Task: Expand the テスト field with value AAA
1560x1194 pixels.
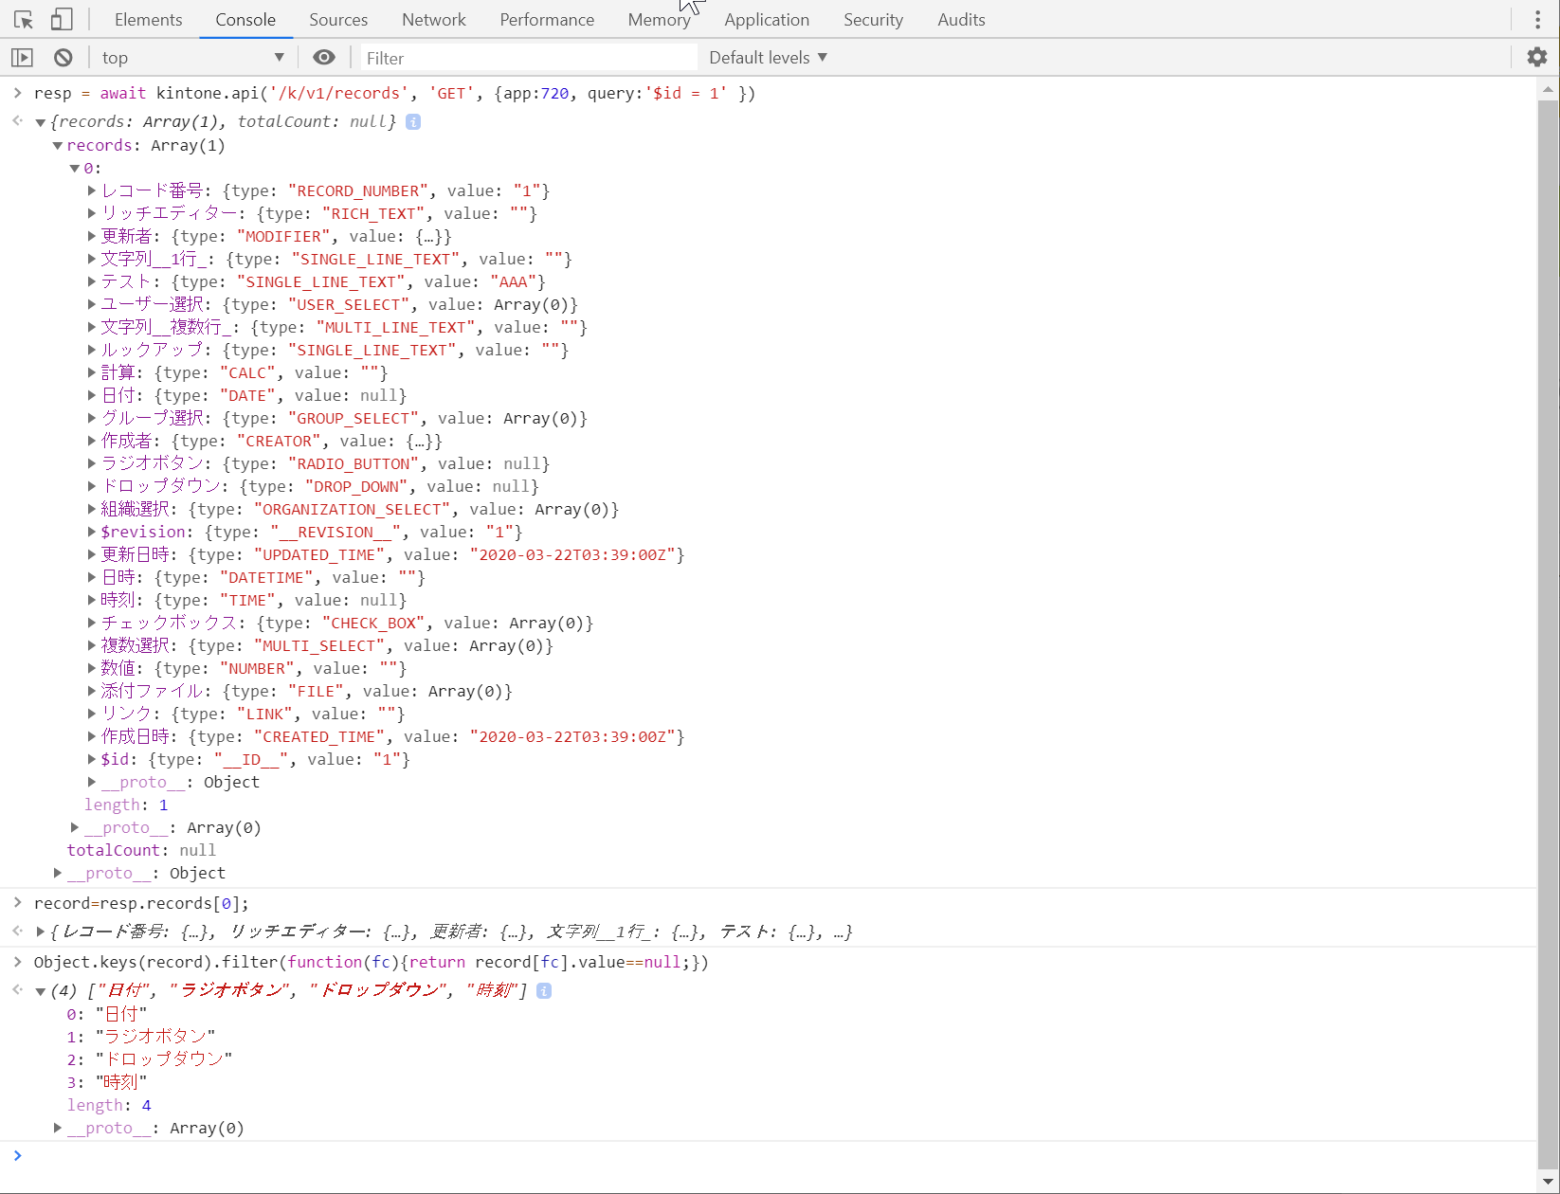Action: tap(92, 281)
